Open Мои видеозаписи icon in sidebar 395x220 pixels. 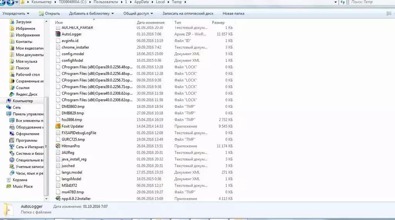point(12,48)
